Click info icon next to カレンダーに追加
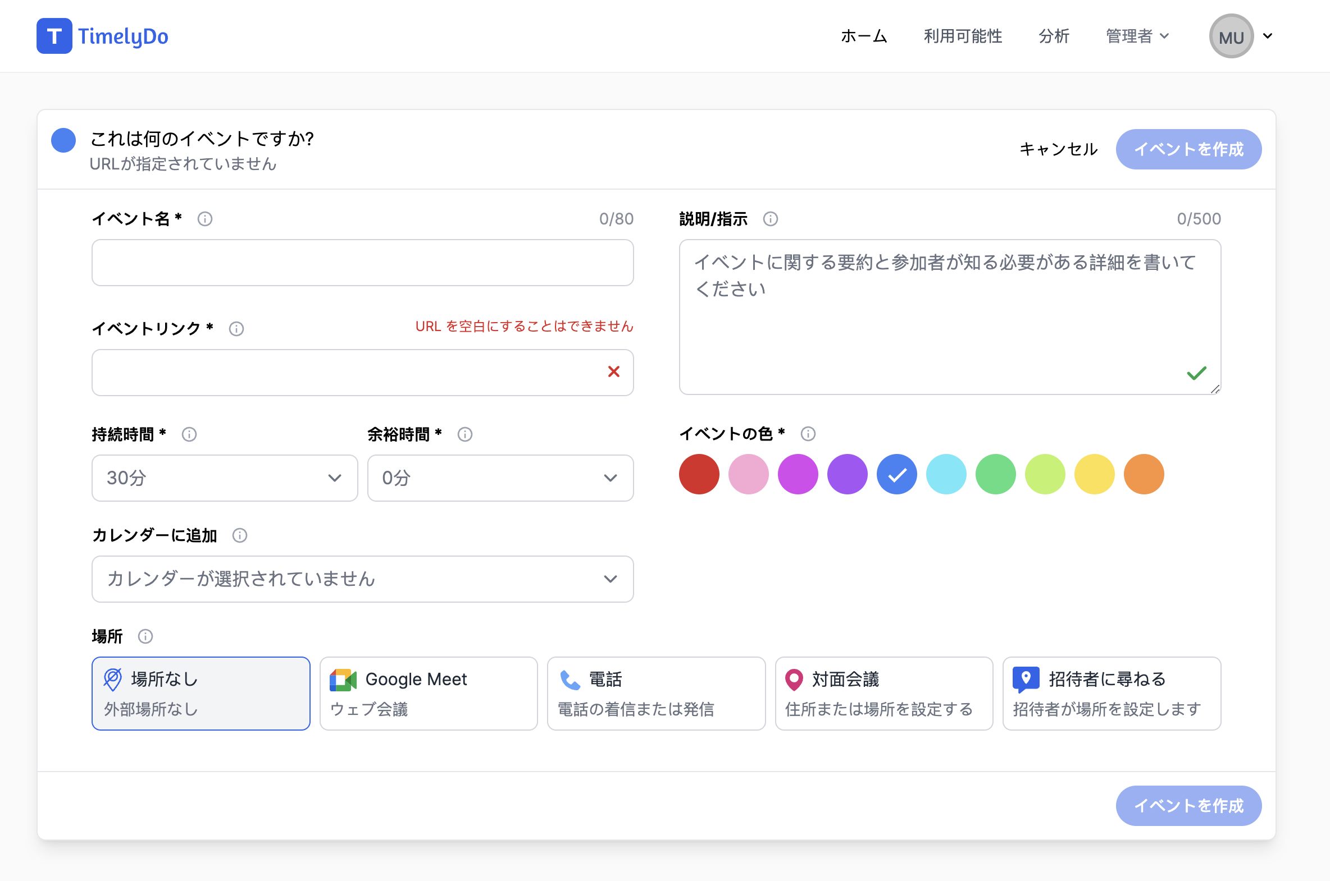1330x881 pixels. pyautogui.click(x=240, y=535)
